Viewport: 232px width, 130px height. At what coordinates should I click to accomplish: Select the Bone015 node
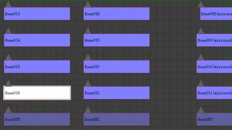(37, 66)
